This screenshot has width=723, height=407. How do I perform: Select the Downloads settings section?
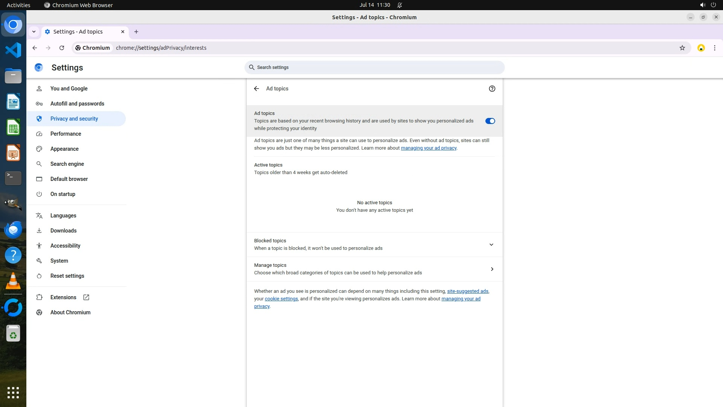coord(63,231)
